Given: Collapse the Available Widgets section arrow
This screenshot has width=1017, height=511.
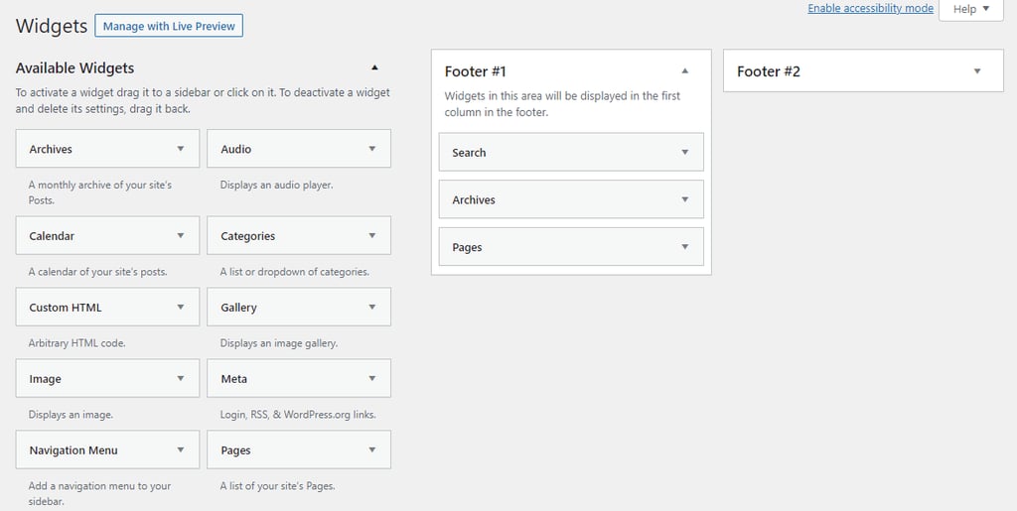Looking at the screenshot, I should coord(374,67).
